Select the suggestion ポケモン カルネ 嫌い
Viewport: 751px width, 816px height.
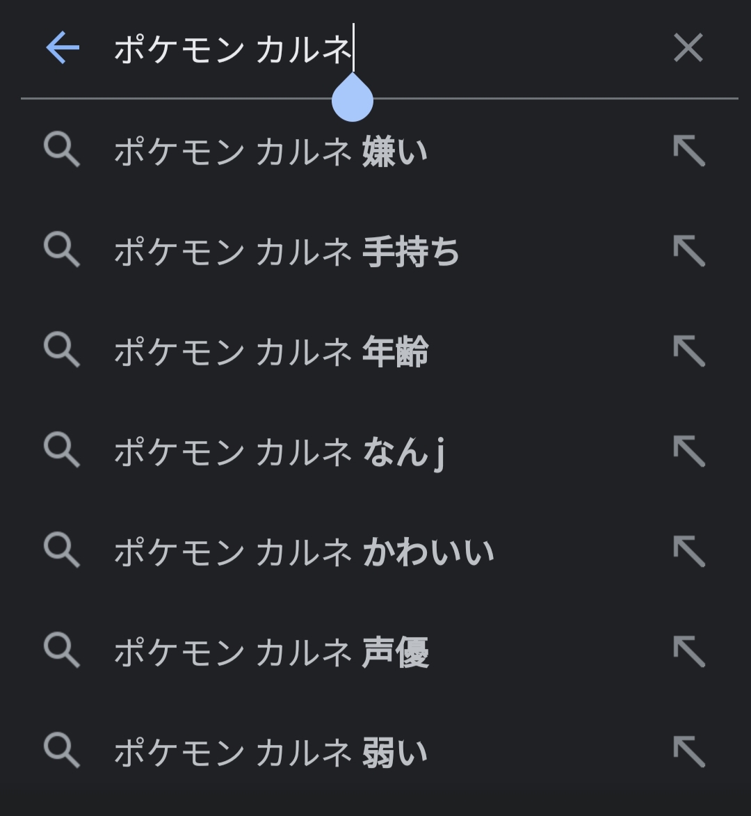tap(271, 151)
